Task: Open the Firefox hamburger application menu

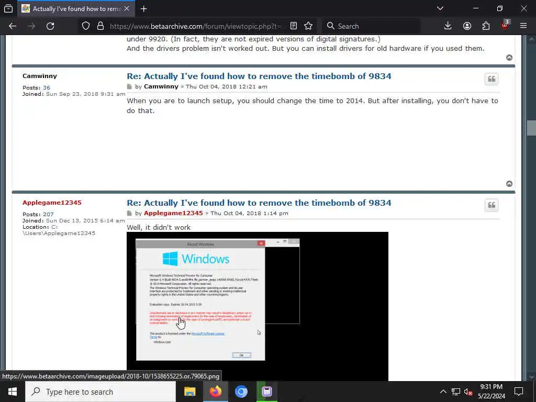Action: [x=523, y=26]
